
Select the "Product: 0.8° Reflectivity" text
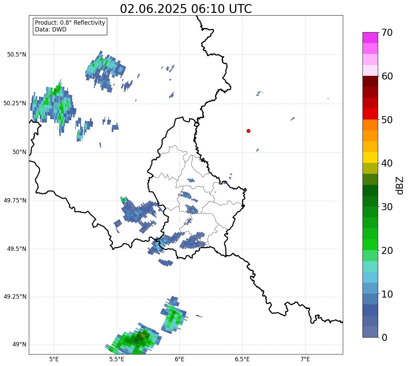(x=70, y=23)
